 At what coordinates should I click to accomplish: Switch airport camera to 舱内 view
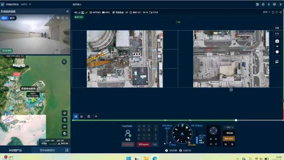pos(12,18)
